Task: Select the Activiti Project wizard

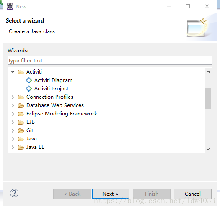Action: coord(52,89)
